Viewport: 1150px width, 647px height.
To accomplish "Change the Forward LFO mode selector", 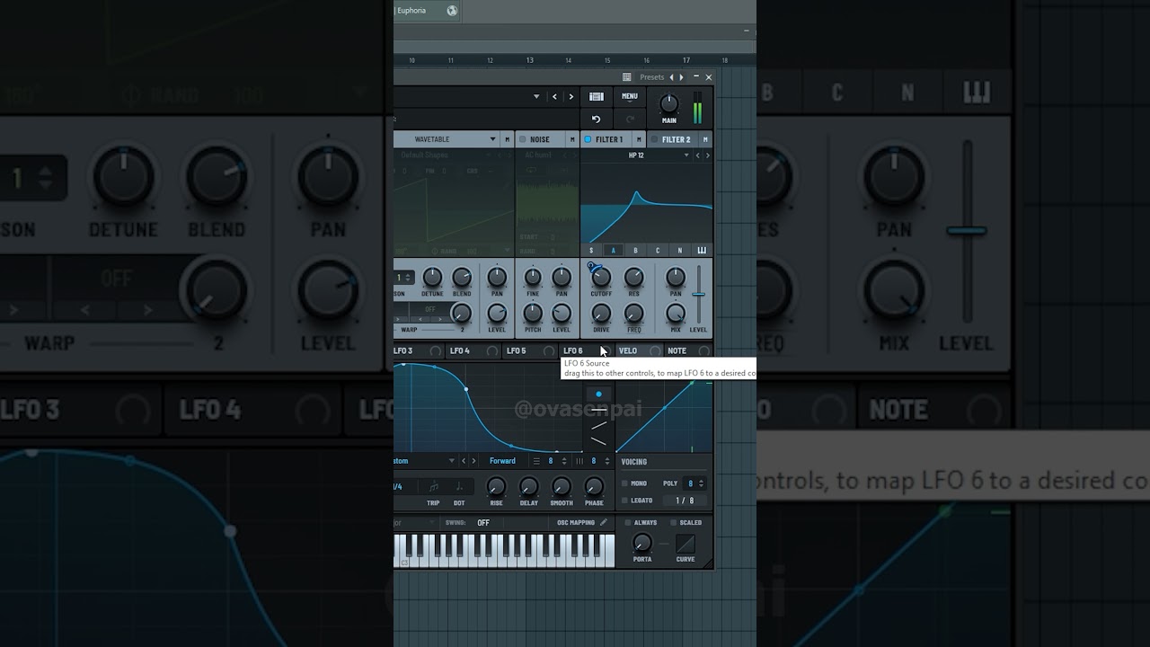I will click(504, 461).
